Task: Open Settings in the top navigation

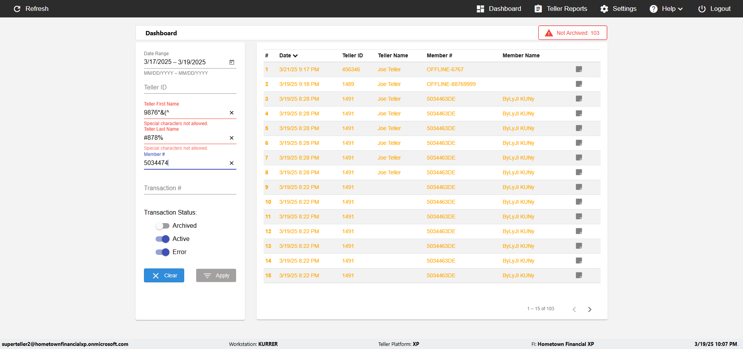Action: [x=618, y=9]
